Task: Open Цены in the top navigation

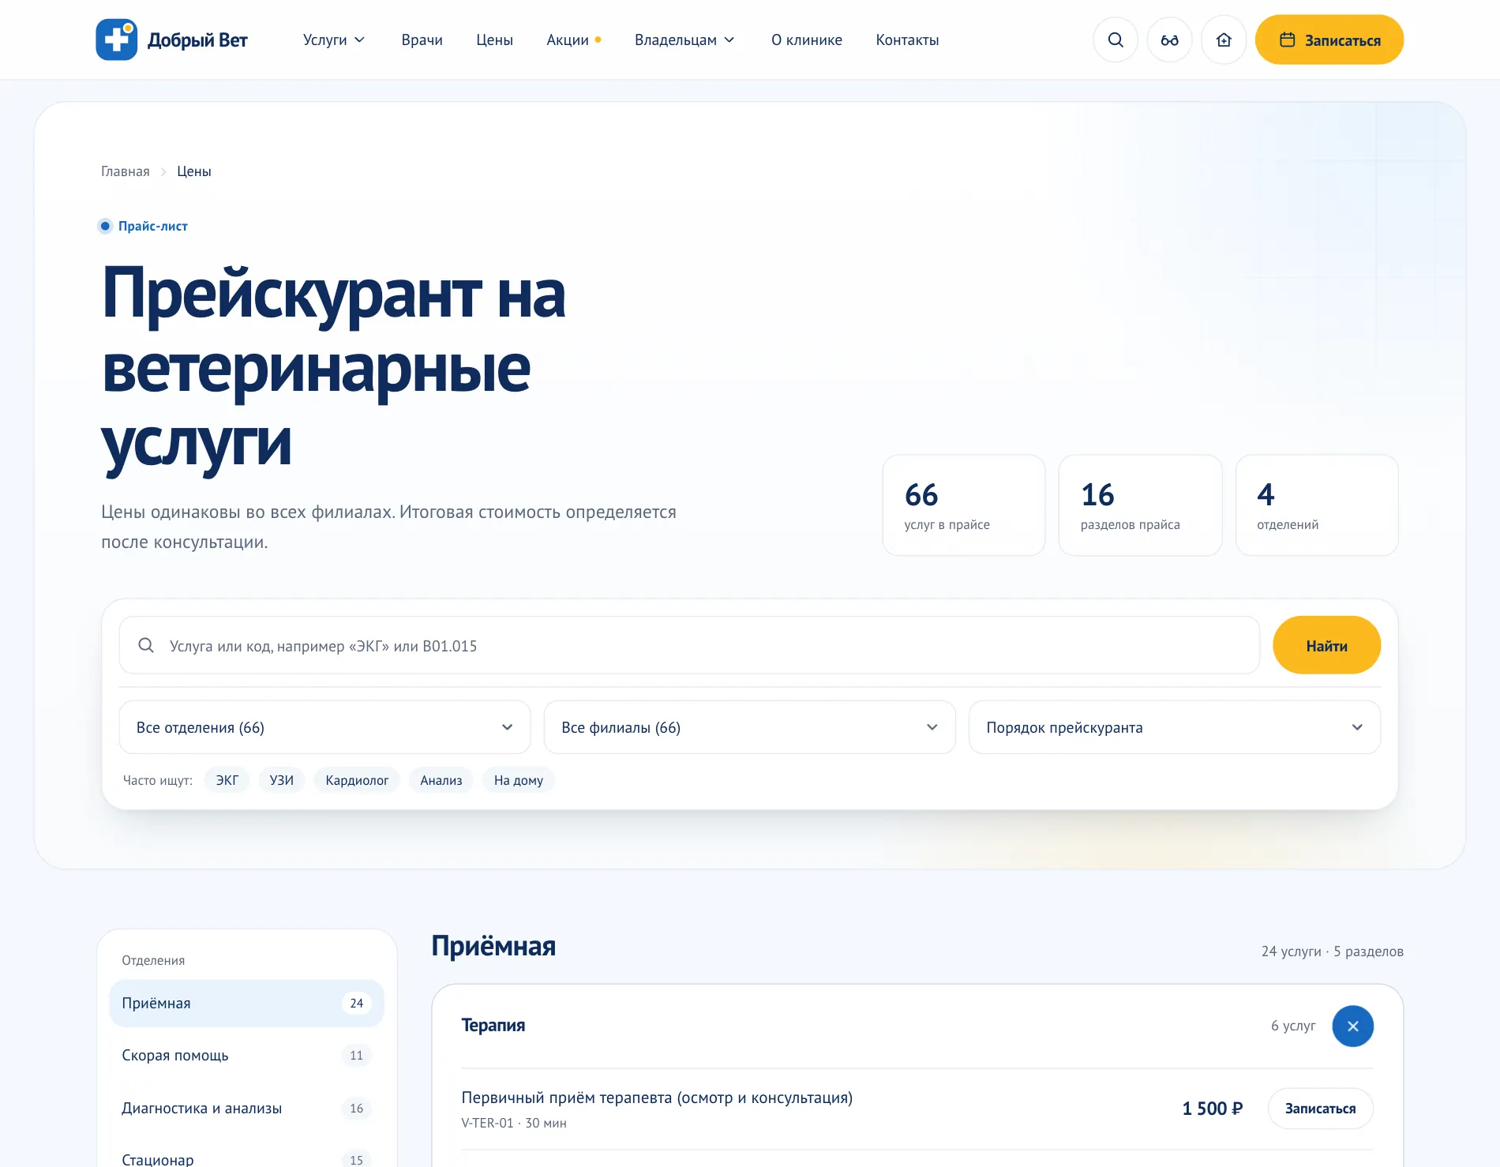Action: click(x=494, y=39)
